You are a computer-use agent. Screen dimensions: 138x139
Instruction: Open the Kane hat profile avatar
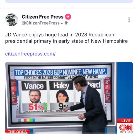(x=11, y=20)
